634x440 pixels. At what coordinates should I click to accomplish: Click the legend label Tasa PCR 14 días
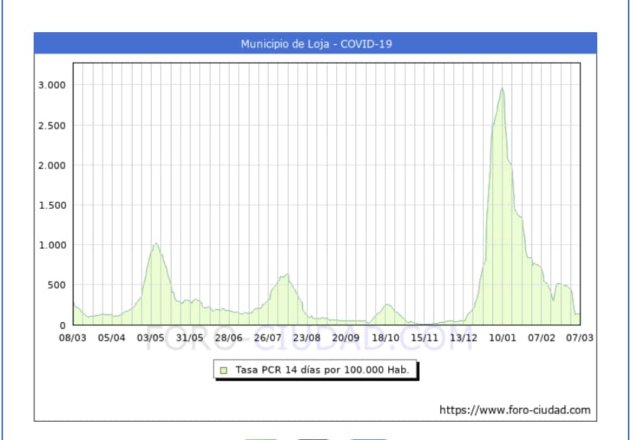pyautogui.click(x=322, y=370)
